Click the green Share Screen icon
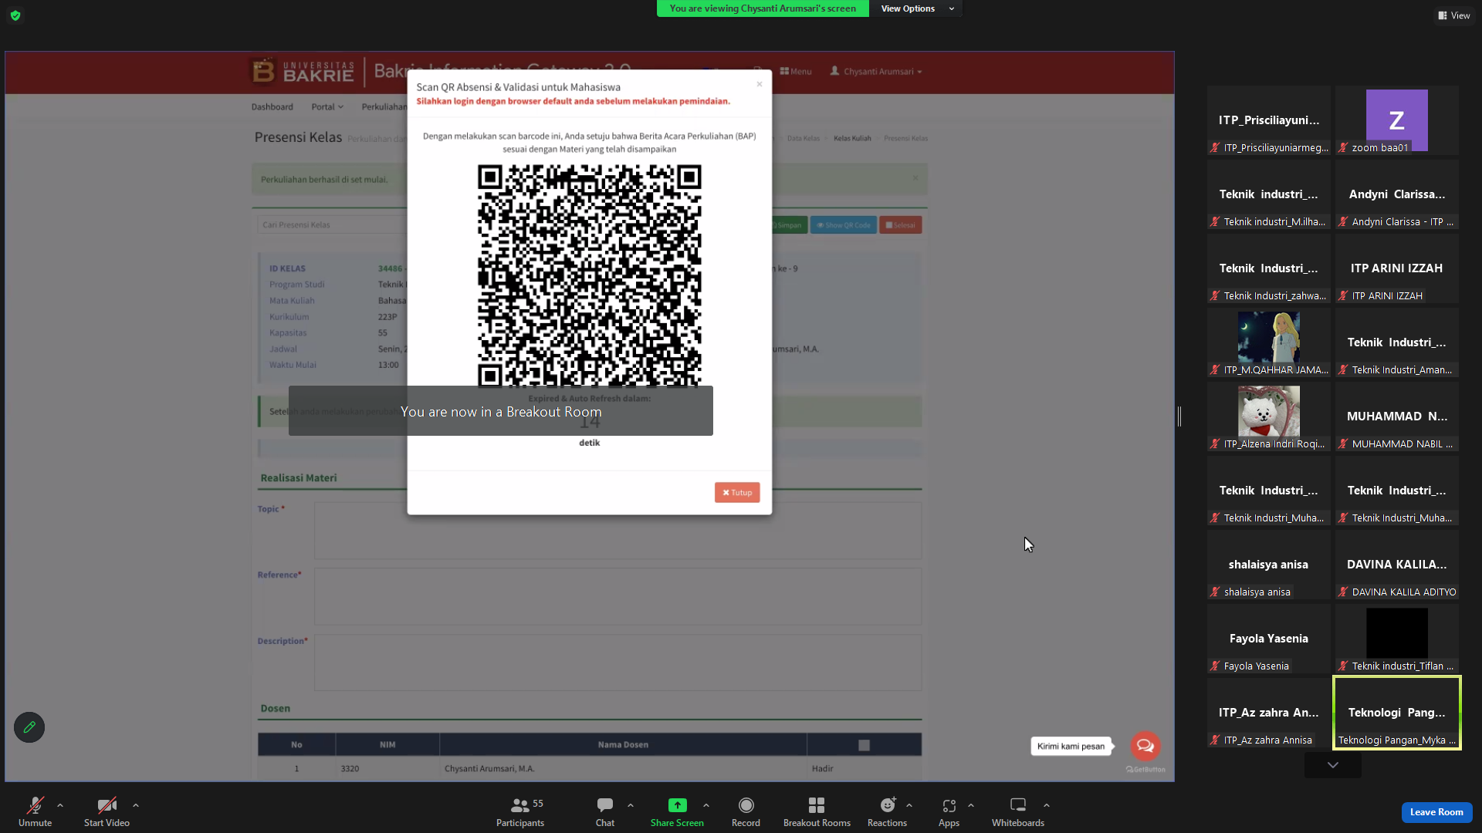This screenshot has width=1482, height=833. coord(677,805)
